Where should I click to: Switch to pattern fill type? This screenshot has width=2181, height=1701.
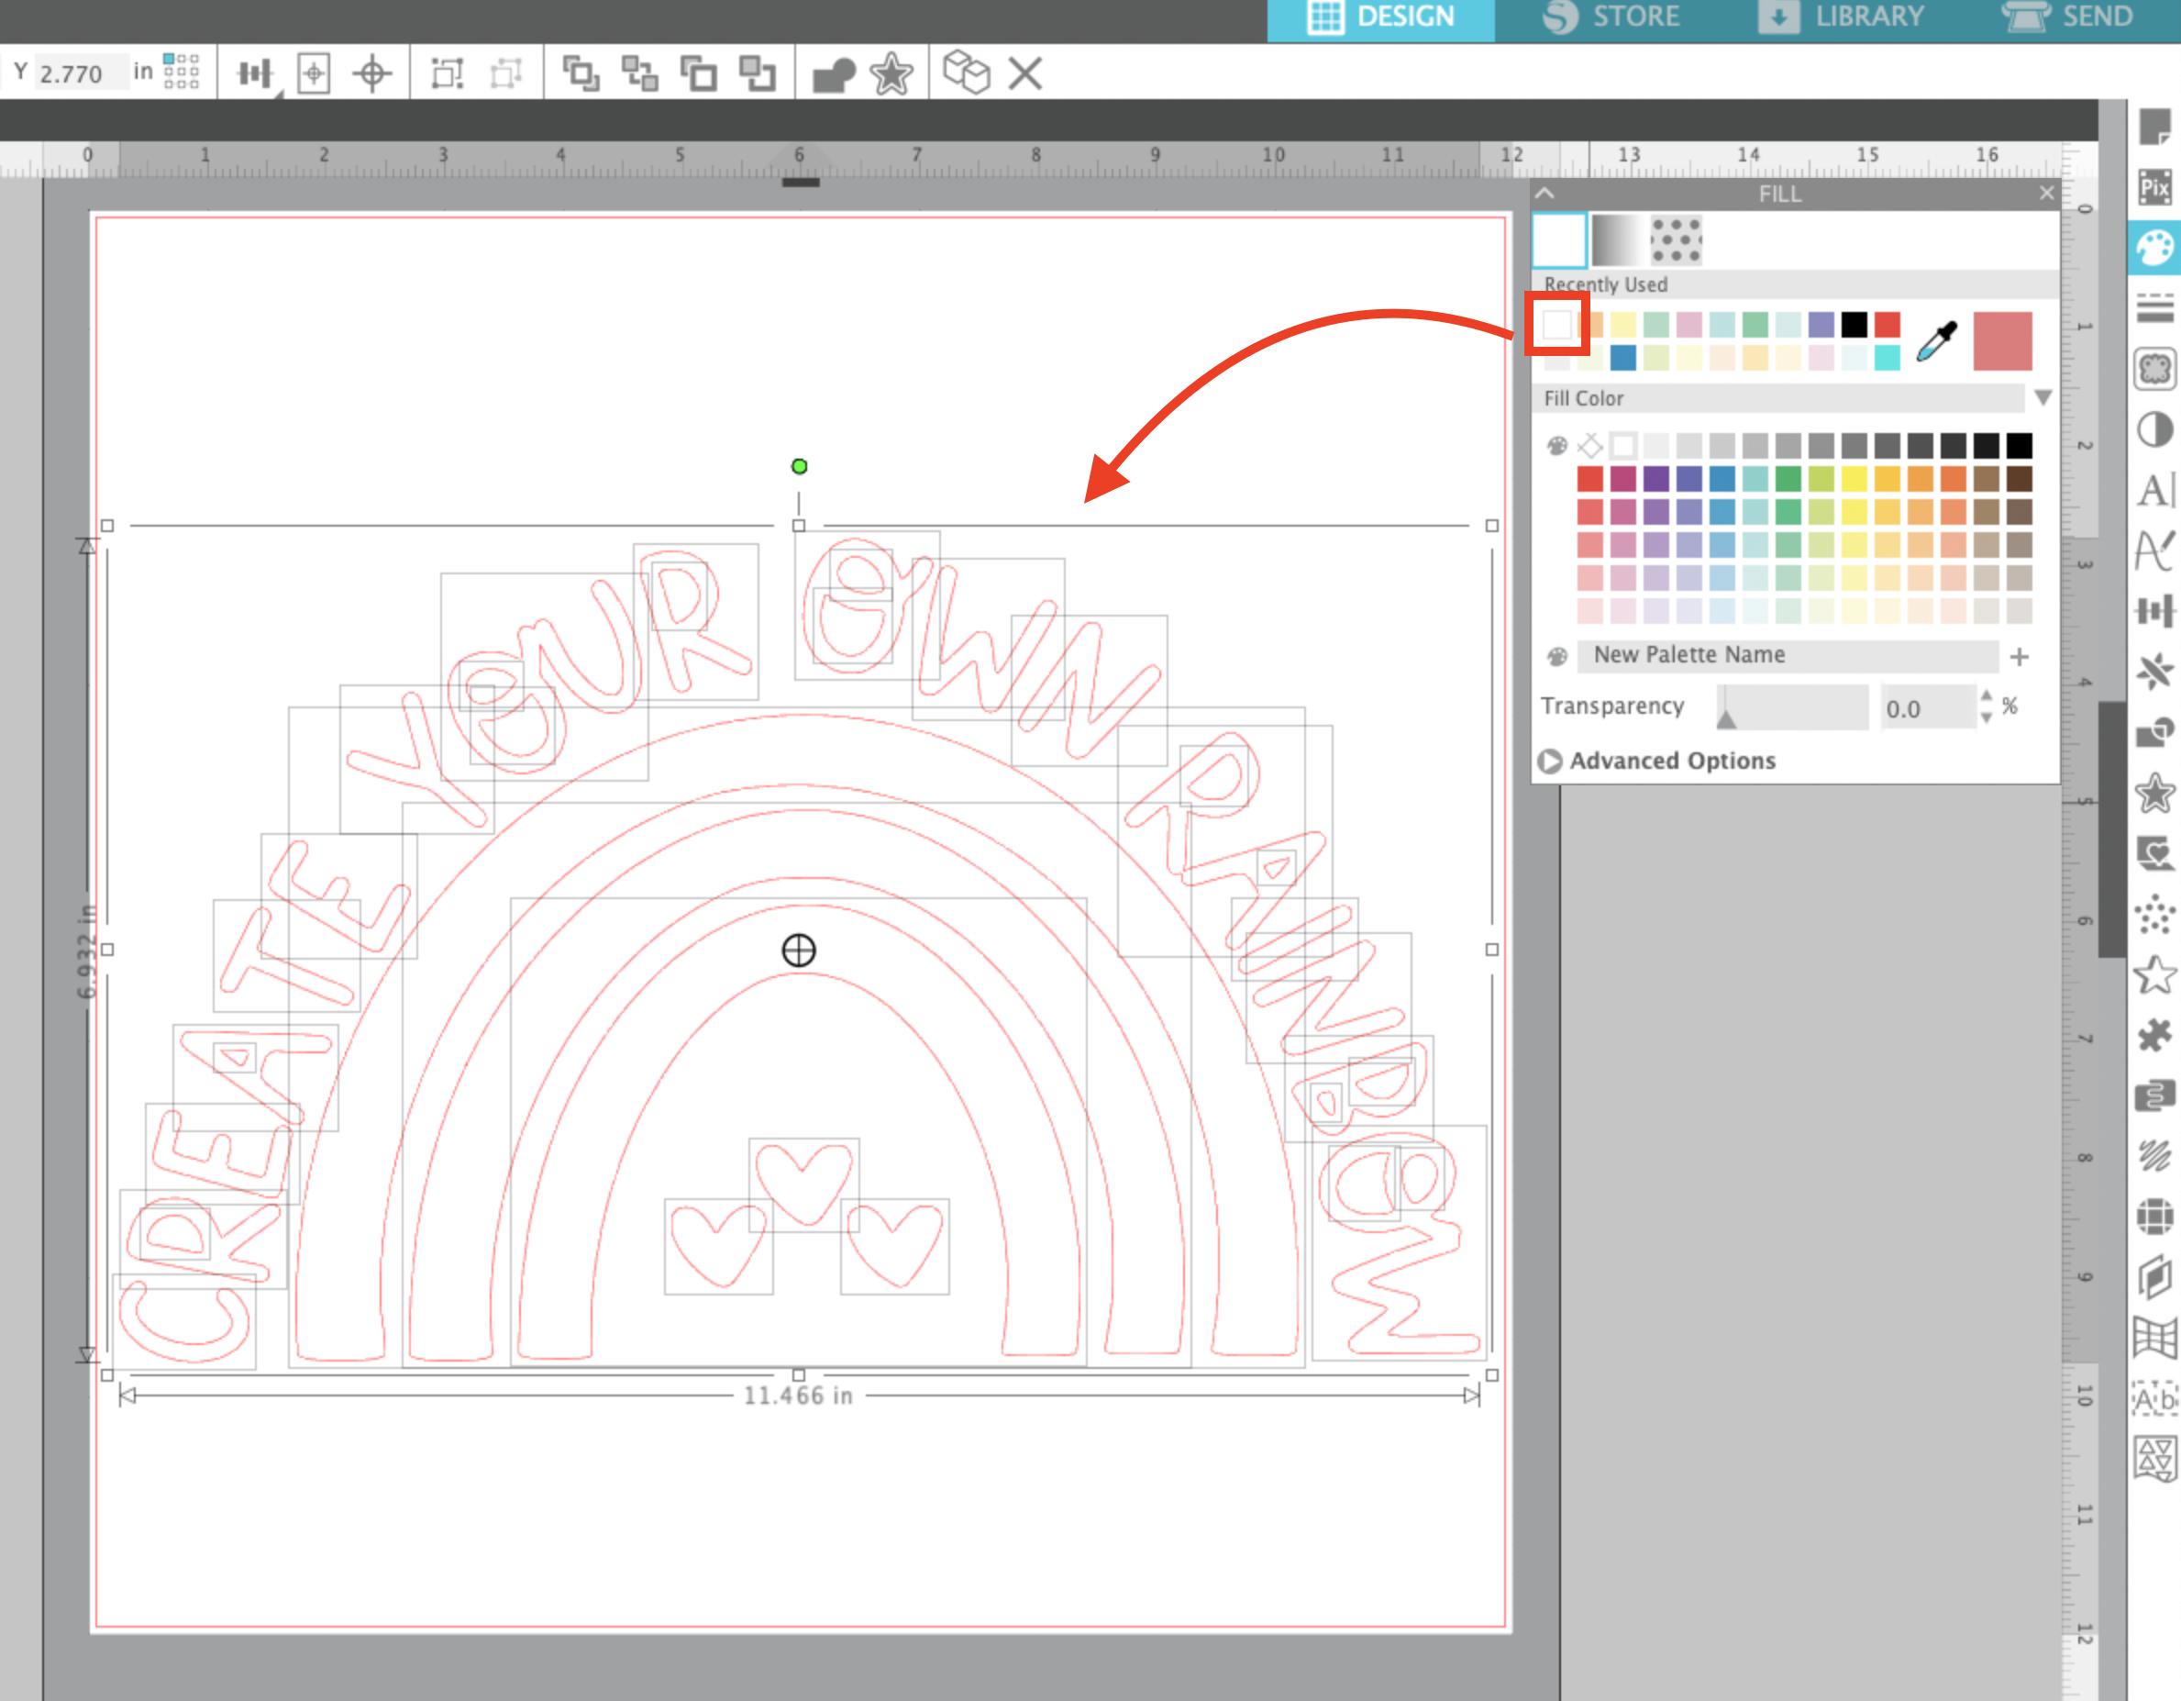(x=1676, y=239)
